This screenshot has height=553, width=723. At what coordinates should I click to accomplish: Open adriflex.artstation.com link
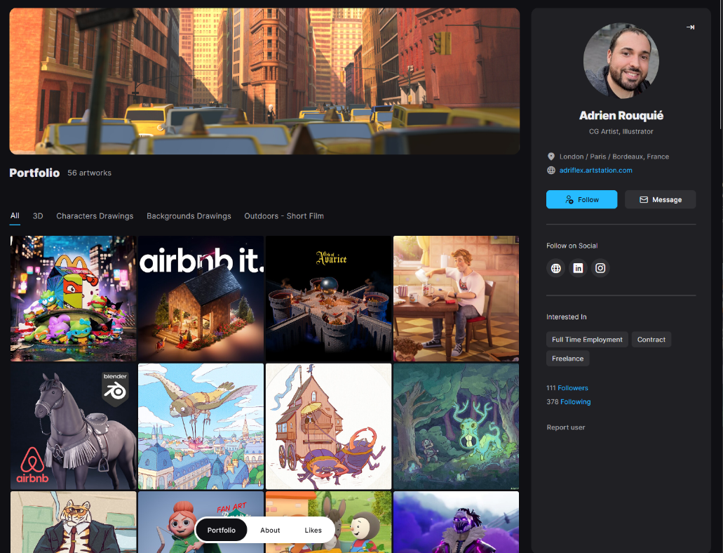[x=595, y=171]
